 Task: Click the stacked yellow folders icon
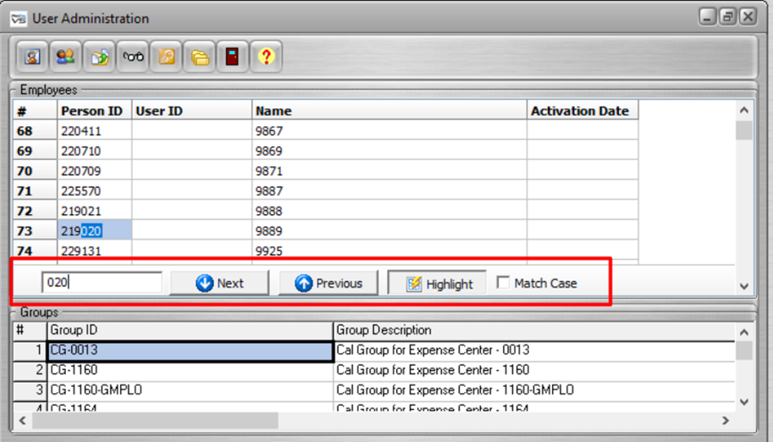pyautogui.click(x=200, y=57)
